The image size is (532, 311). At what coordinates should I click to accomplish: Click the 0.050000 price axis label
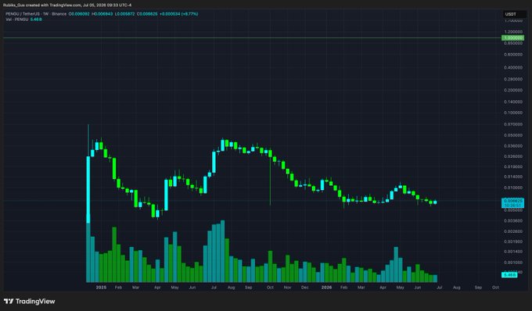click(x=513, y=135)
